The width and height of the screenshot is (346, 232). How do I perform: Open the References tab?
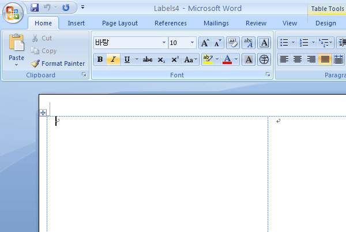coord(171,23)
